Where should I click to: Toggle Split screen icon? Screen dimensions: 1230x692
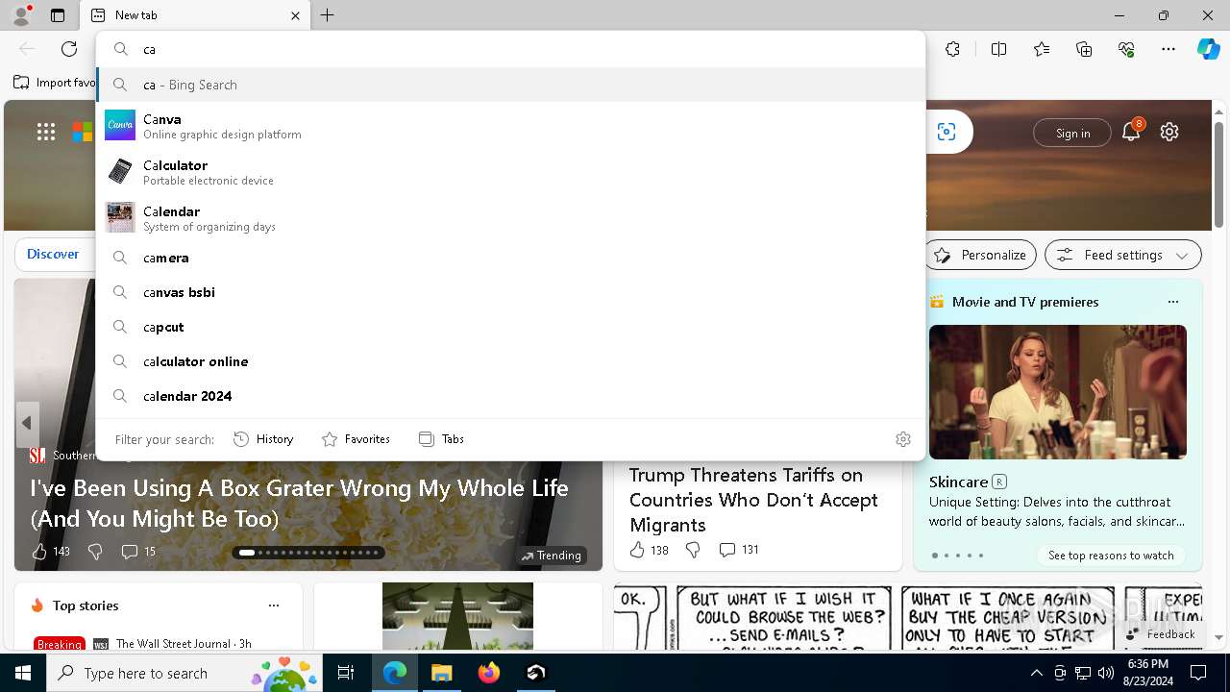[x=998, y=49]
